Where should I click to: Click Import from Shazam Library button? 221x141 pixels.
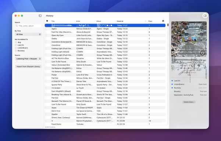[x=28, y=66]
